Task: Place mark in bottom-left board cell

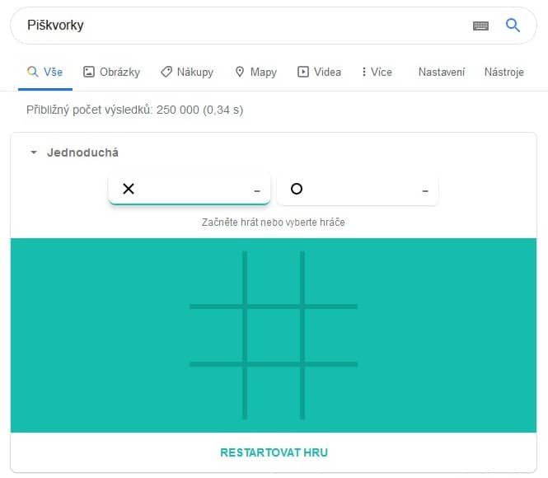Action: pyautogui.click(x=216, y=393)
